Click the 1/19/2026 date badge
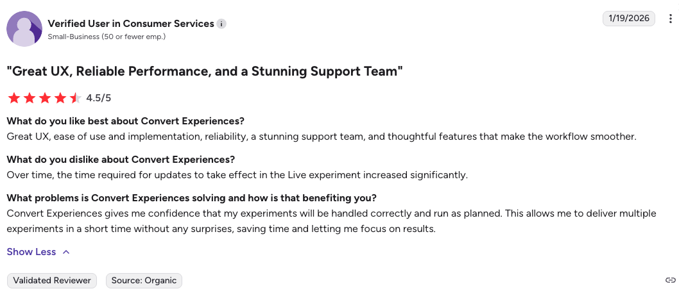The image size is (679, 291). [629, 19]
